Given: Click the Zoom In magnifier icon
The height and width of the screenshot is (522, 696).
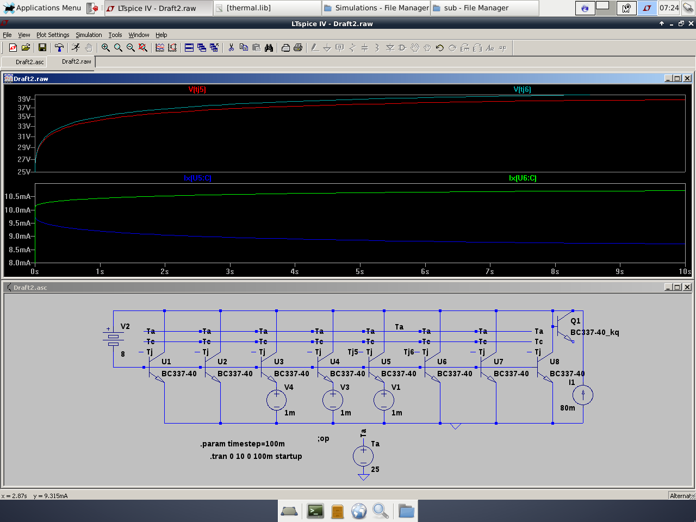Looking at the screenshot, I should 105,48.
